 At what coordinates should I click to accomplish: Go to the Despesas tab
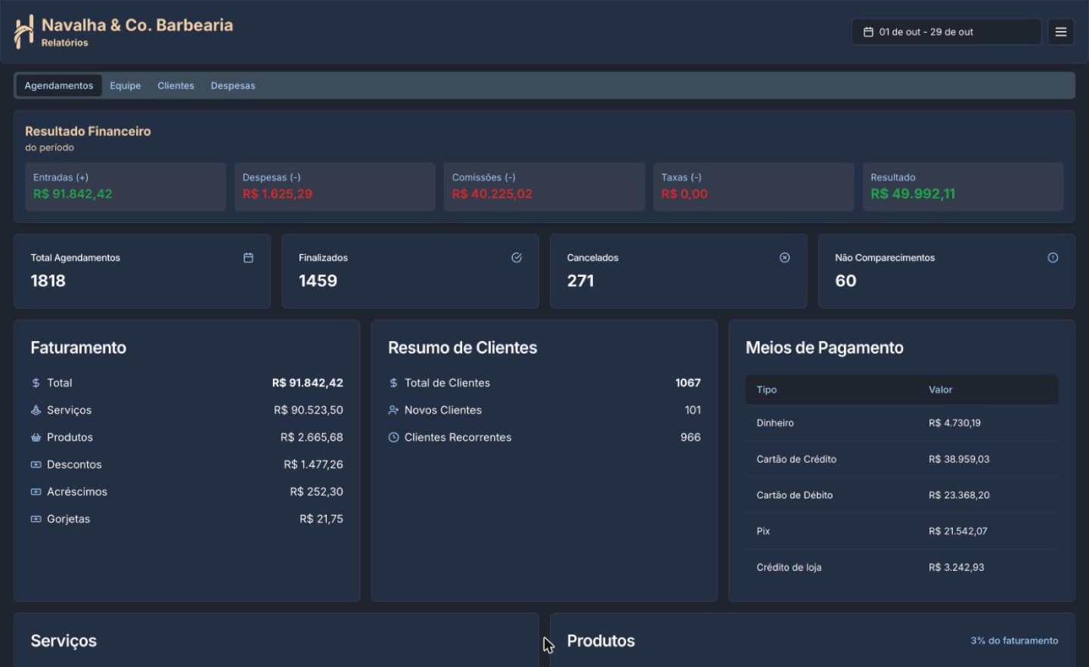pyautogui.click(x=233, y=85)
